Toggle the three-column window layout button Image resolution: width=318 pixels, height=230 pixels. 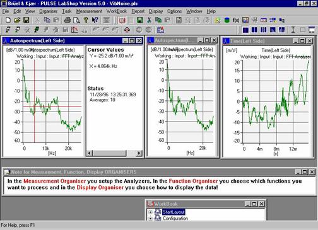point(264,30)
